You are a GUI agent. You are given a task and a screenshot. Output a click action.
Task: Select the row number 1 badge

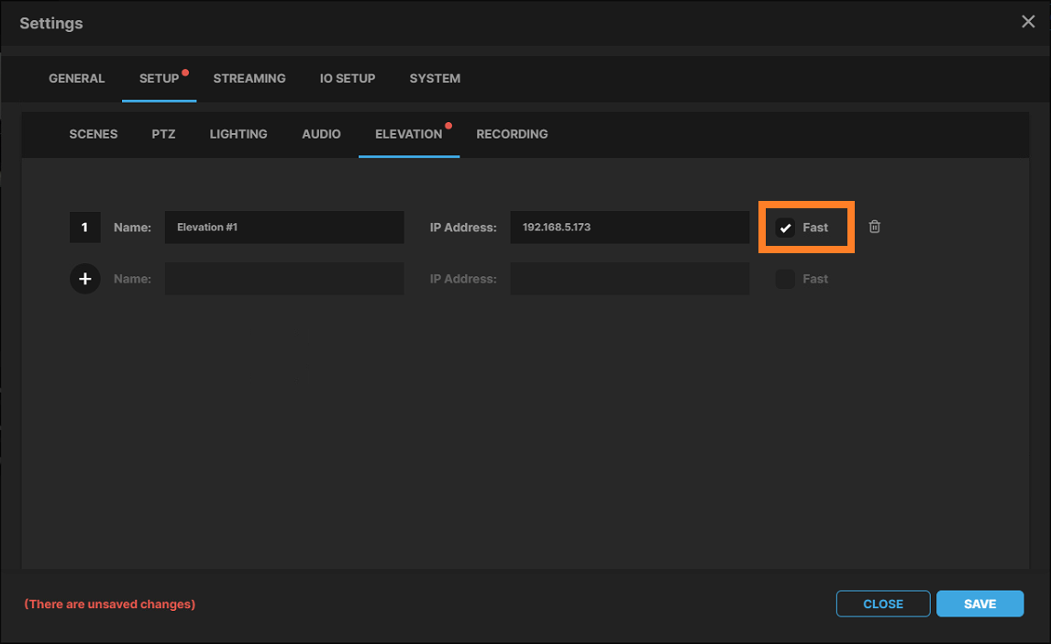click(x=85, y=228)
